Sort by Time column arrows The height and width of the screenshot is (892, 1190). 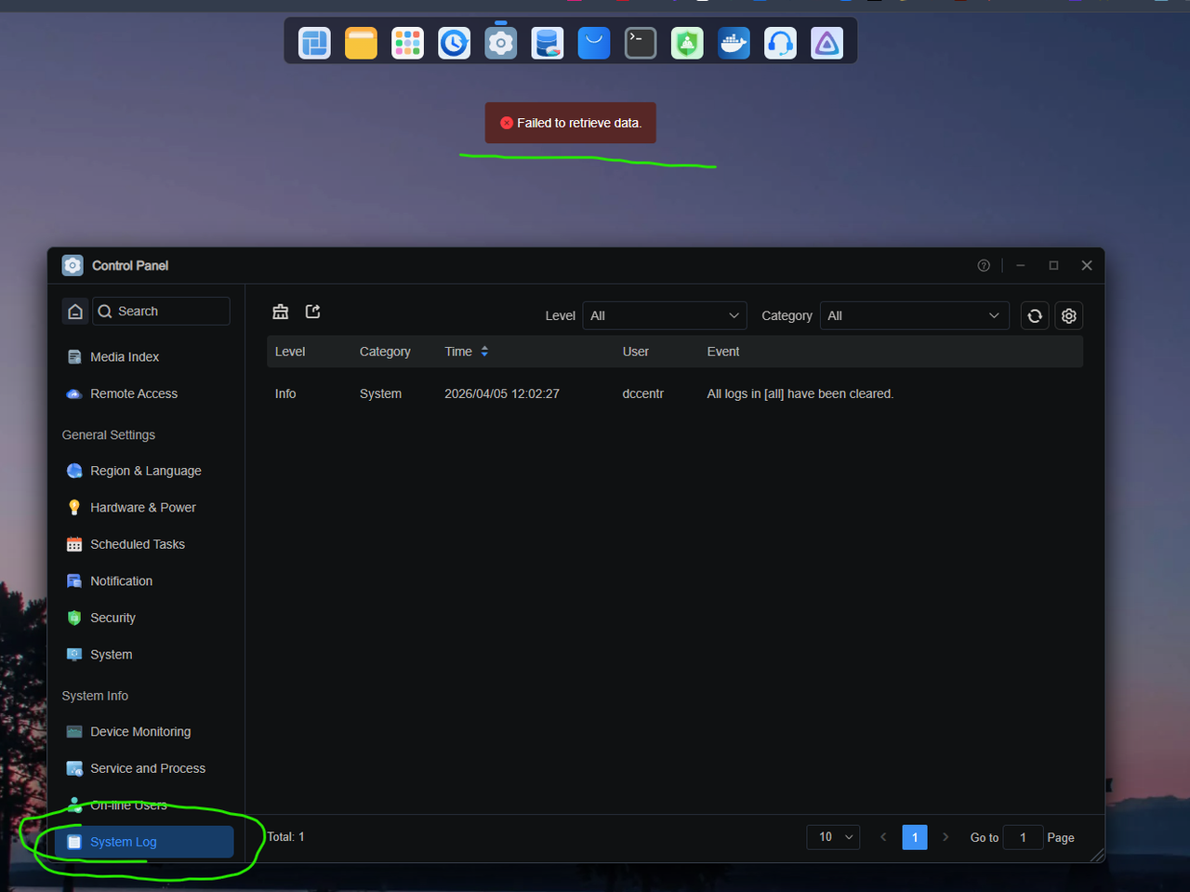point(484,352)
